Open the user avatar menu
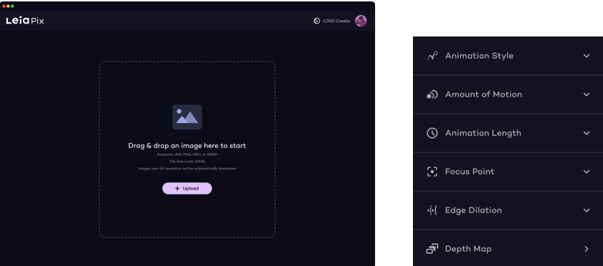Viewport: 603px width, 266px height. coord(361,21)
